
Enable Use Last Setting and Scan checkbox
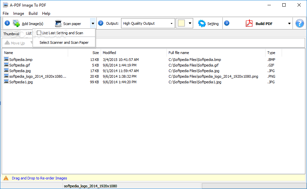39,33
